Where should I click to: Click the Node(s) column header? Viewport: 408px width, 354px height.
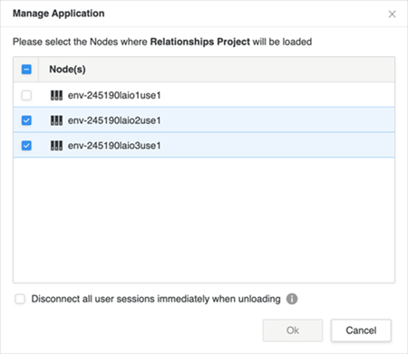pyautogui.click(x=67, y=70)
